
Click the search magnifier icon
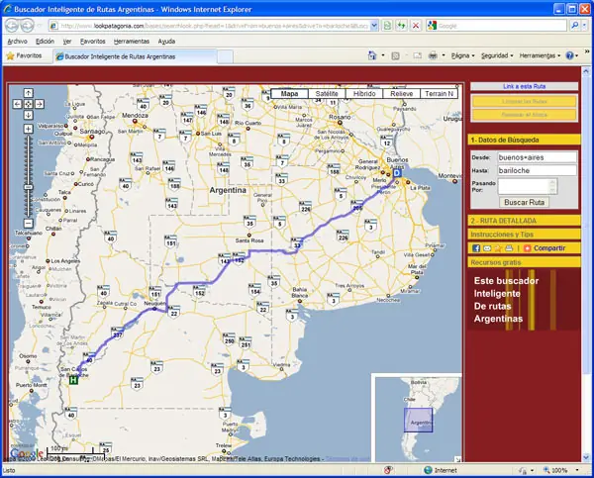(574, 26)
